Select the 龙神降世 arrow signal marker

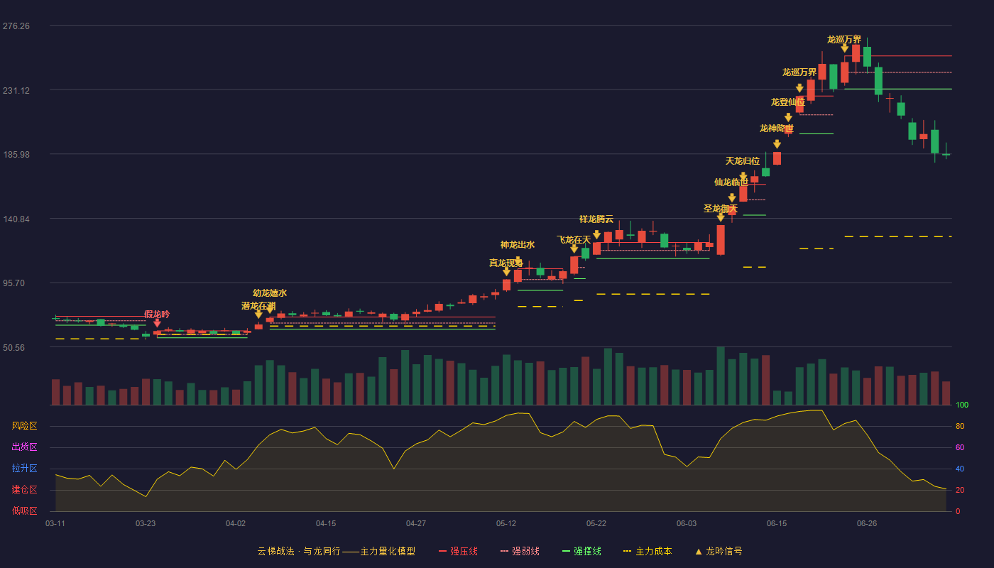(777, 144)
